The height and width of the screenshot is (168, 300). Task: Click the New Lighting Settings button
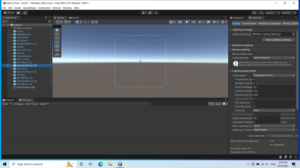(279, 40)
